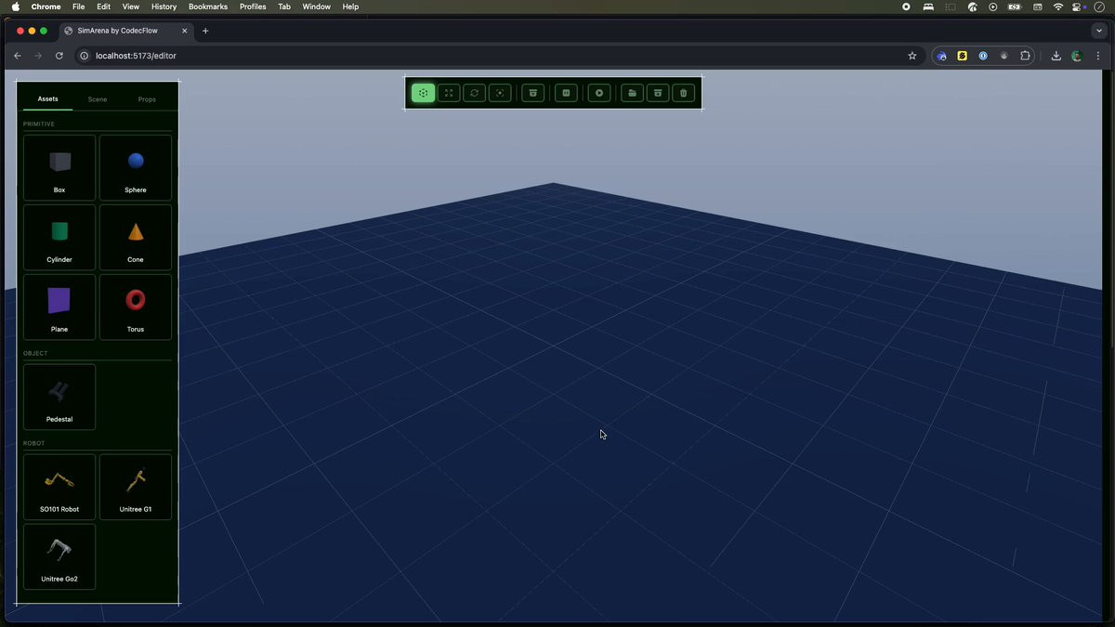
Task: Click the 1Password extension icon
Action: 983,56
